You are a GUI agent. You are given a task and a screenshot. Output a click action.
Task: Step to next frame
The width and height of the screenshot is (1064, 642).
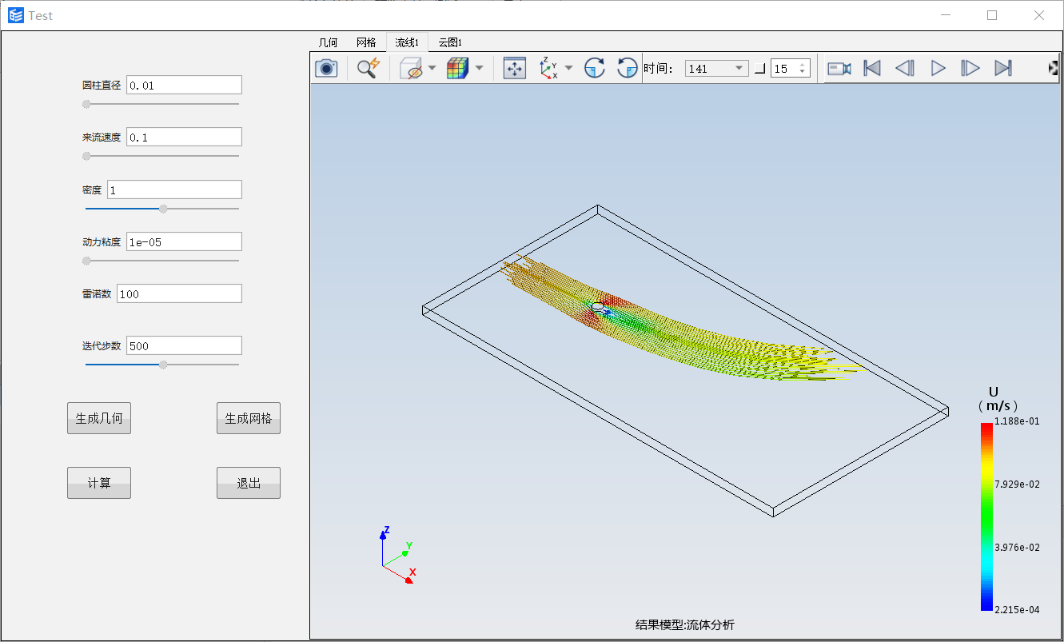tap(970, 69)
